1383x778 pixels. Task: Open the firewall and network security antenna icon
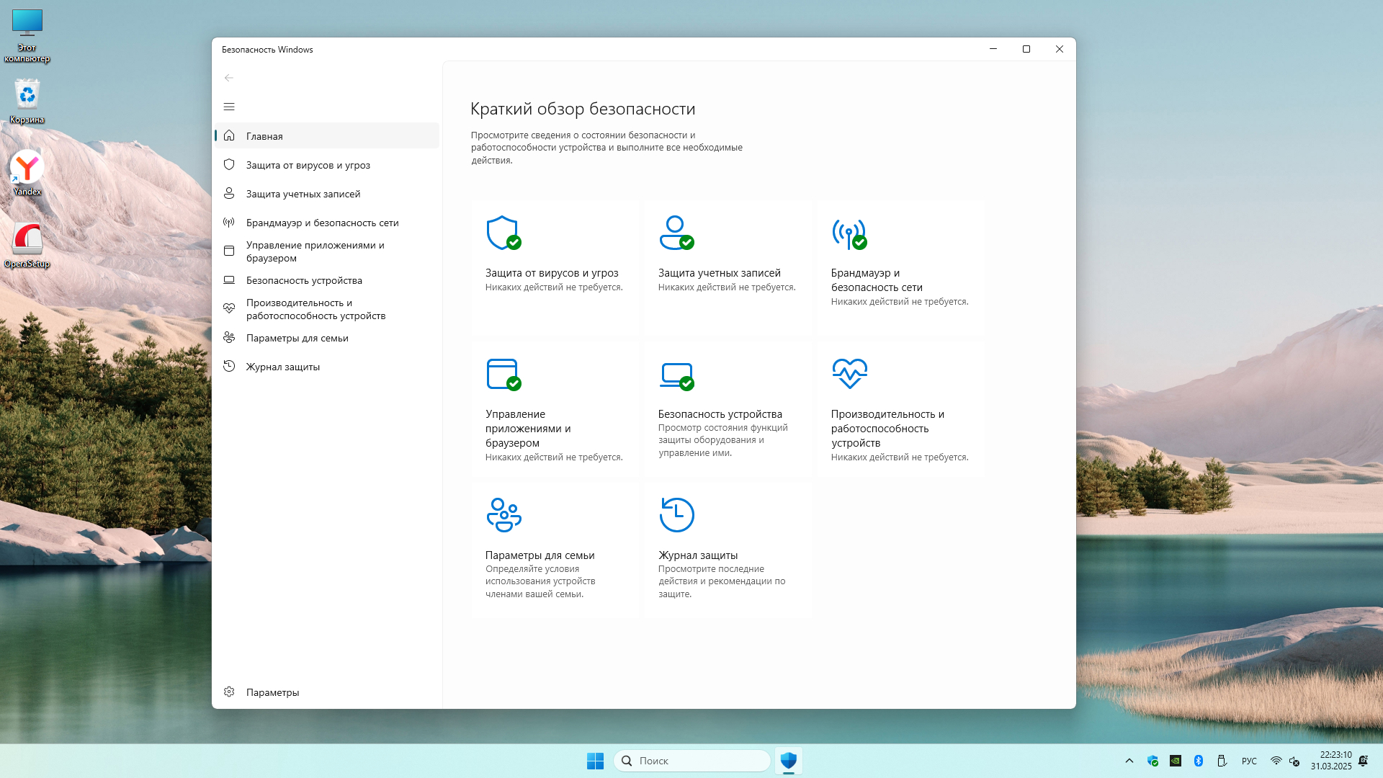(849, 233)
